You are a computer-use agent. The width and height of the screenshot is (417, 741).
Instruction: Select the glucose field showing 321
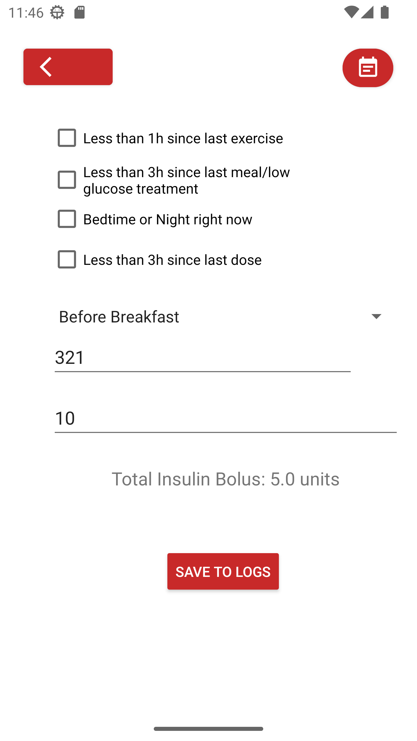click(202, 357)
